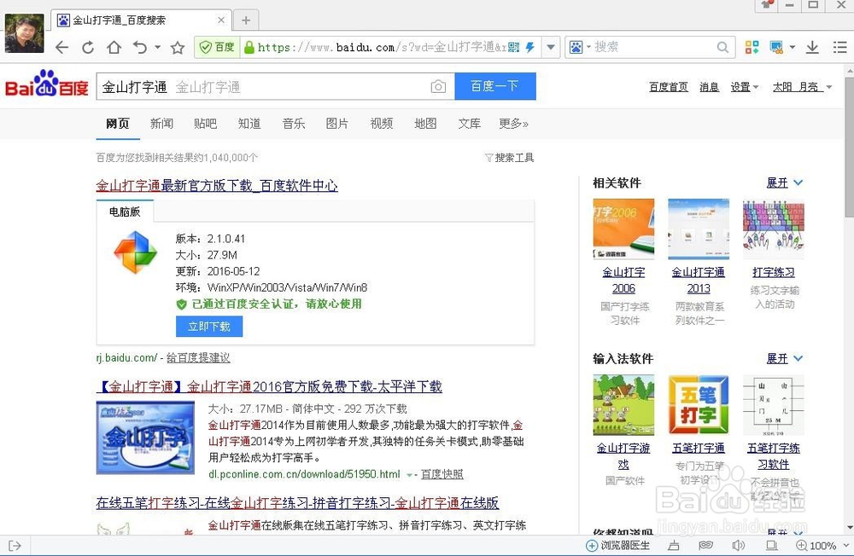
Task: Open the 百度首页 link
Action: (669, 87)
